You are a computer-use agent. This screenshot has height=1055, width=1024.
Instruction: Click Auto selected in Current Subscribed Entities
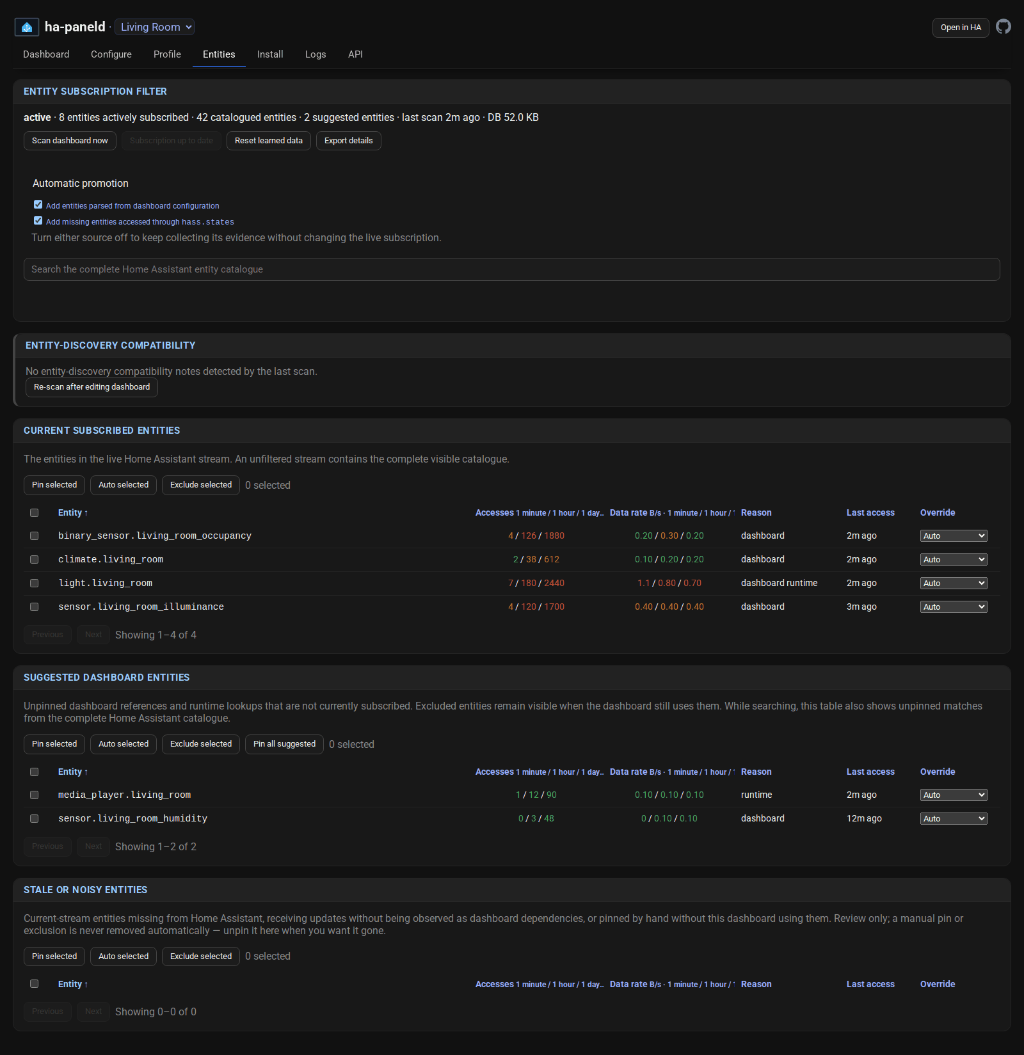click(x=124, y=485)
